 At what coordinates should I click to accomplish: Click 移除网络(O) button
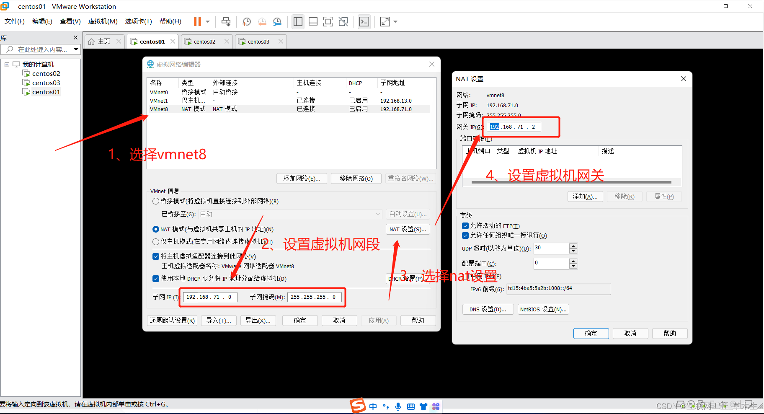(x=356, y=179)
